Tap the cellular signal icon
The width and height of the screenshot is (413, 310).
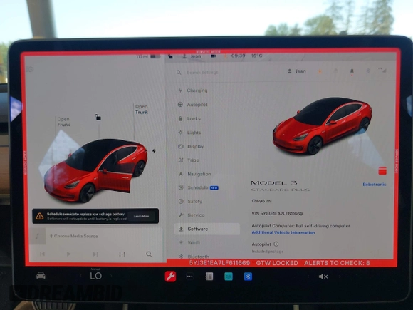coord(382,70)
